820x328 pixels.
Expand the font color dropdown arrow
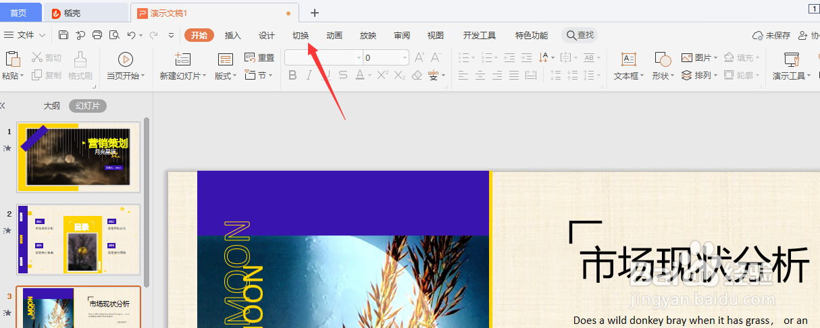[370, 76]
